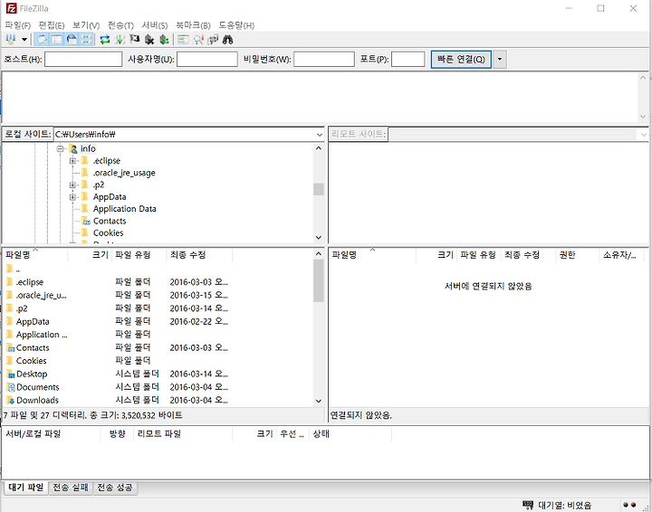Sort local files by 파일 유형 column
The height and width of the screenshot is (512, 652).
(x=139, y=255)
